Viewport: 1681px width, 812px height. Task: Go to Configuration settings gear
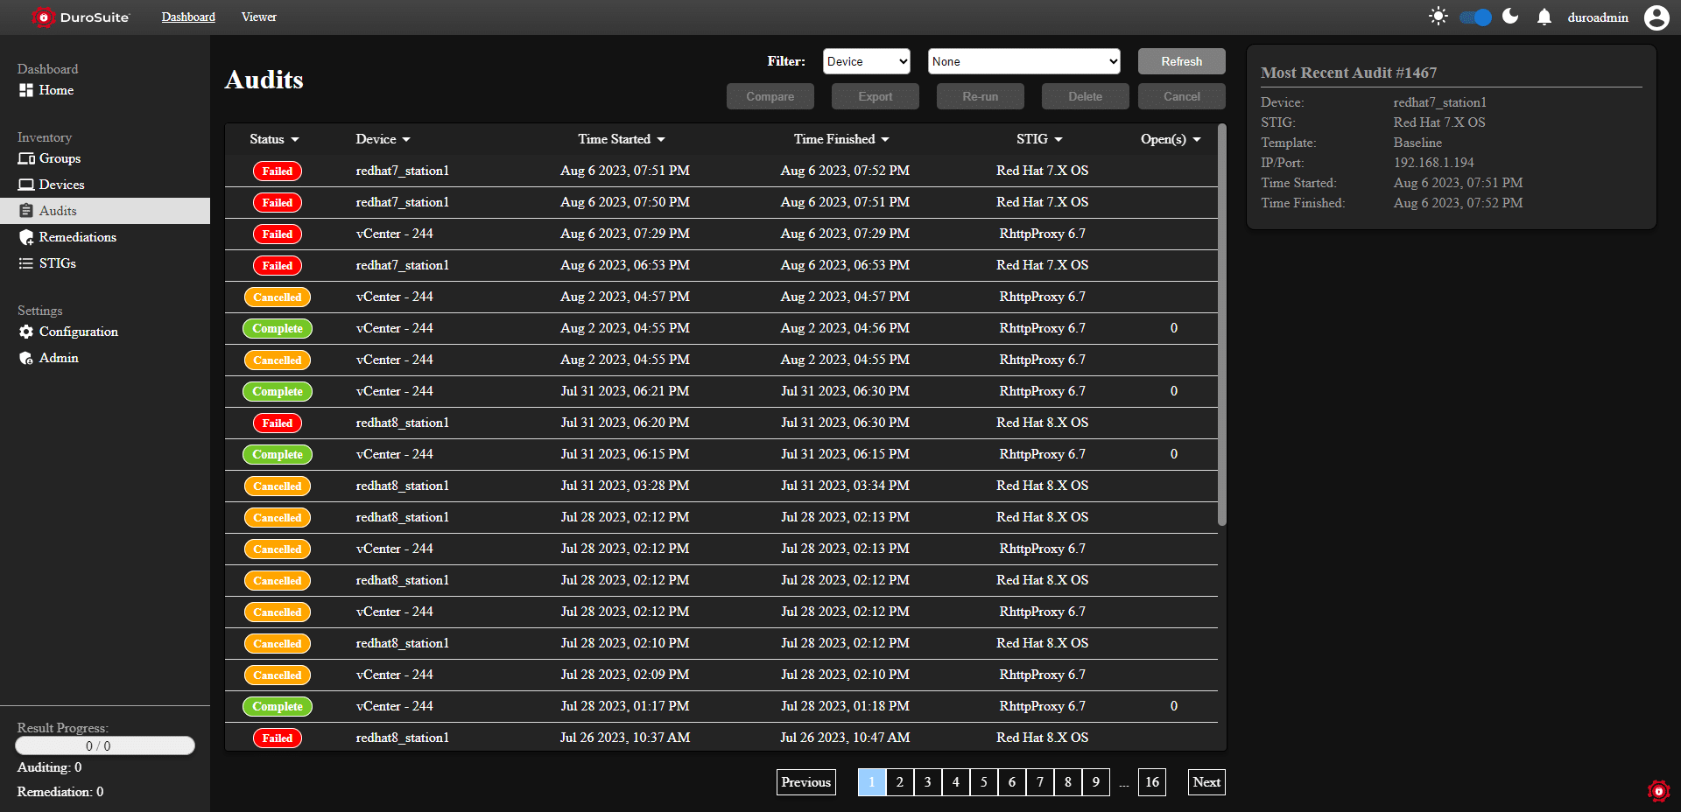coord(26,332)
